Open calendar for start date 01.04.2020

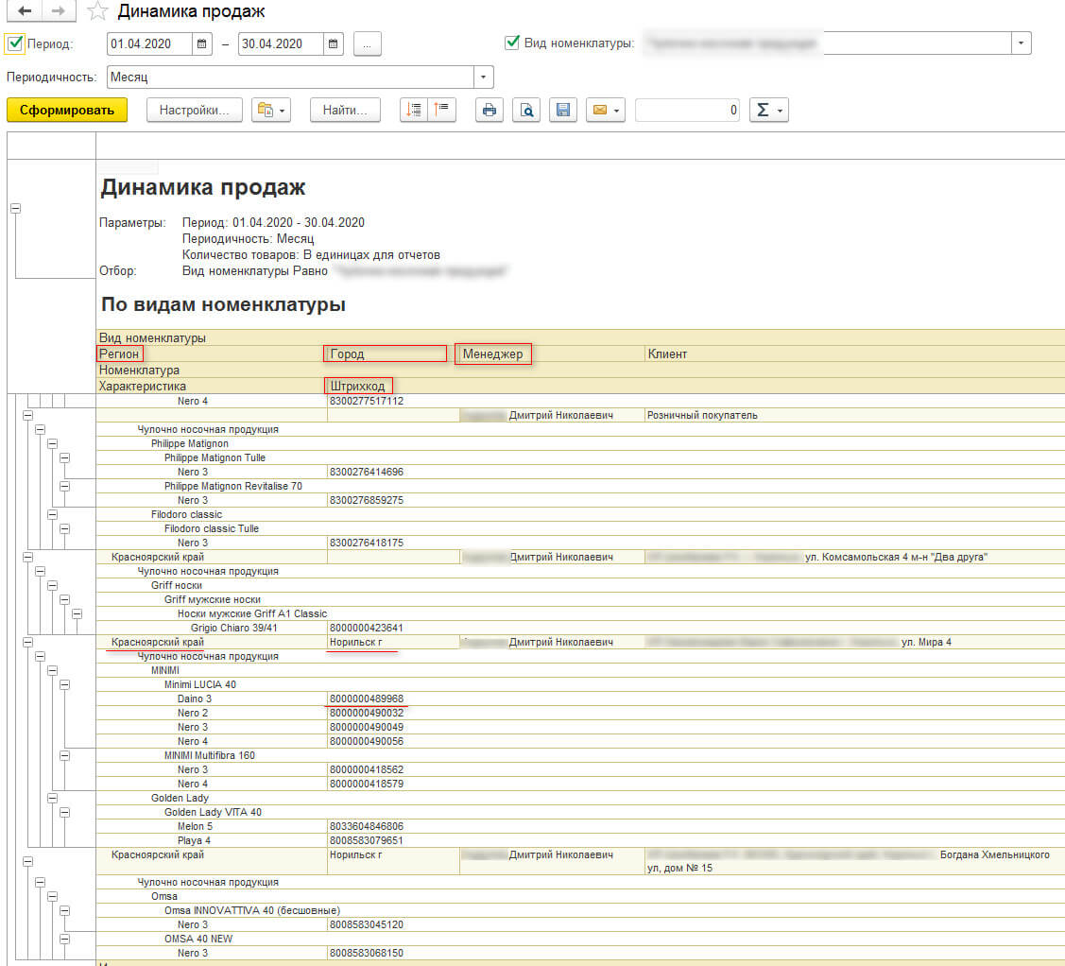point(202,43)
